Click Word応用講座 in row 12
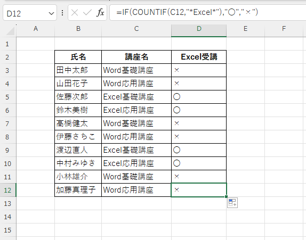Image resolution: width=306 pixels, height=240 pixels. (x=136, y=190)
